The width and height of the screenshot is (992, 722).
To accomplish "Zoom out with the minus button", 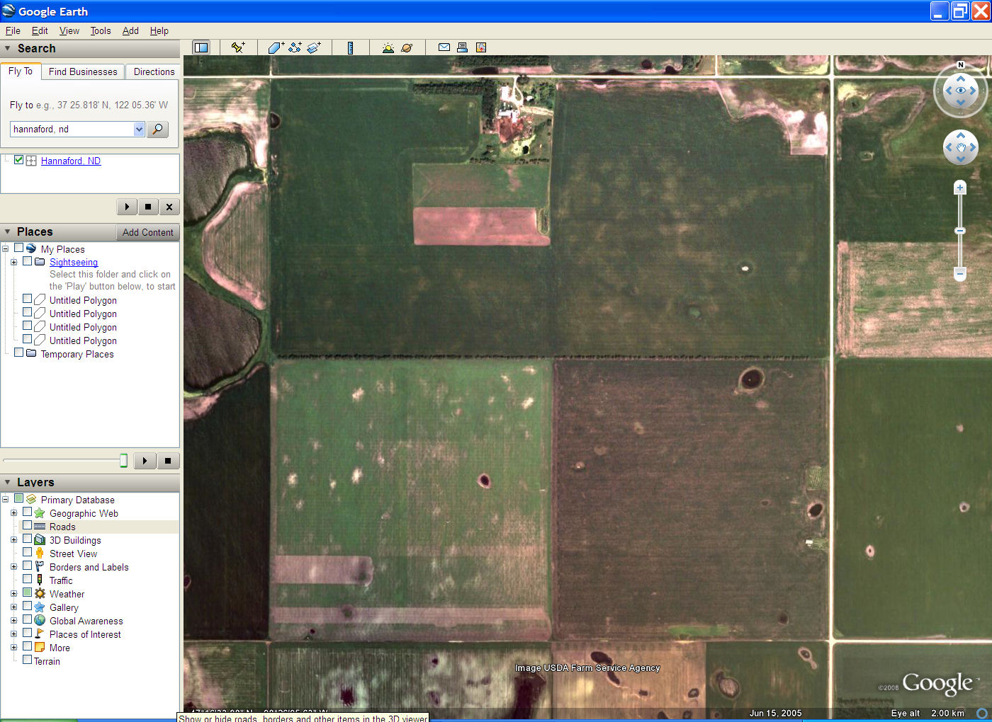I will 960,273.
